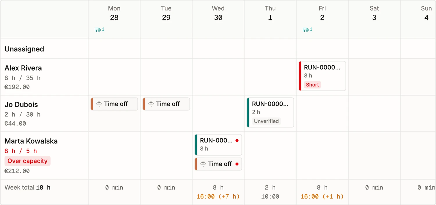
Task: Click the €44.00 cost for Jo Dubois
Action: 15,124
